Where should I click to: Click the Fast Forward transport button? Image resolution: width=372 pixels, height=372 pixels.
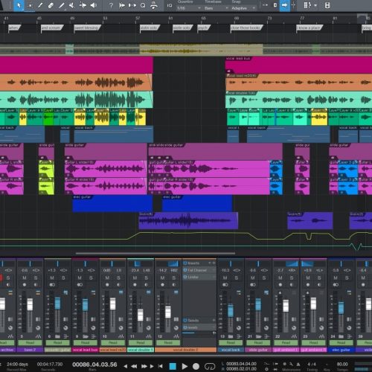(144, 366)
